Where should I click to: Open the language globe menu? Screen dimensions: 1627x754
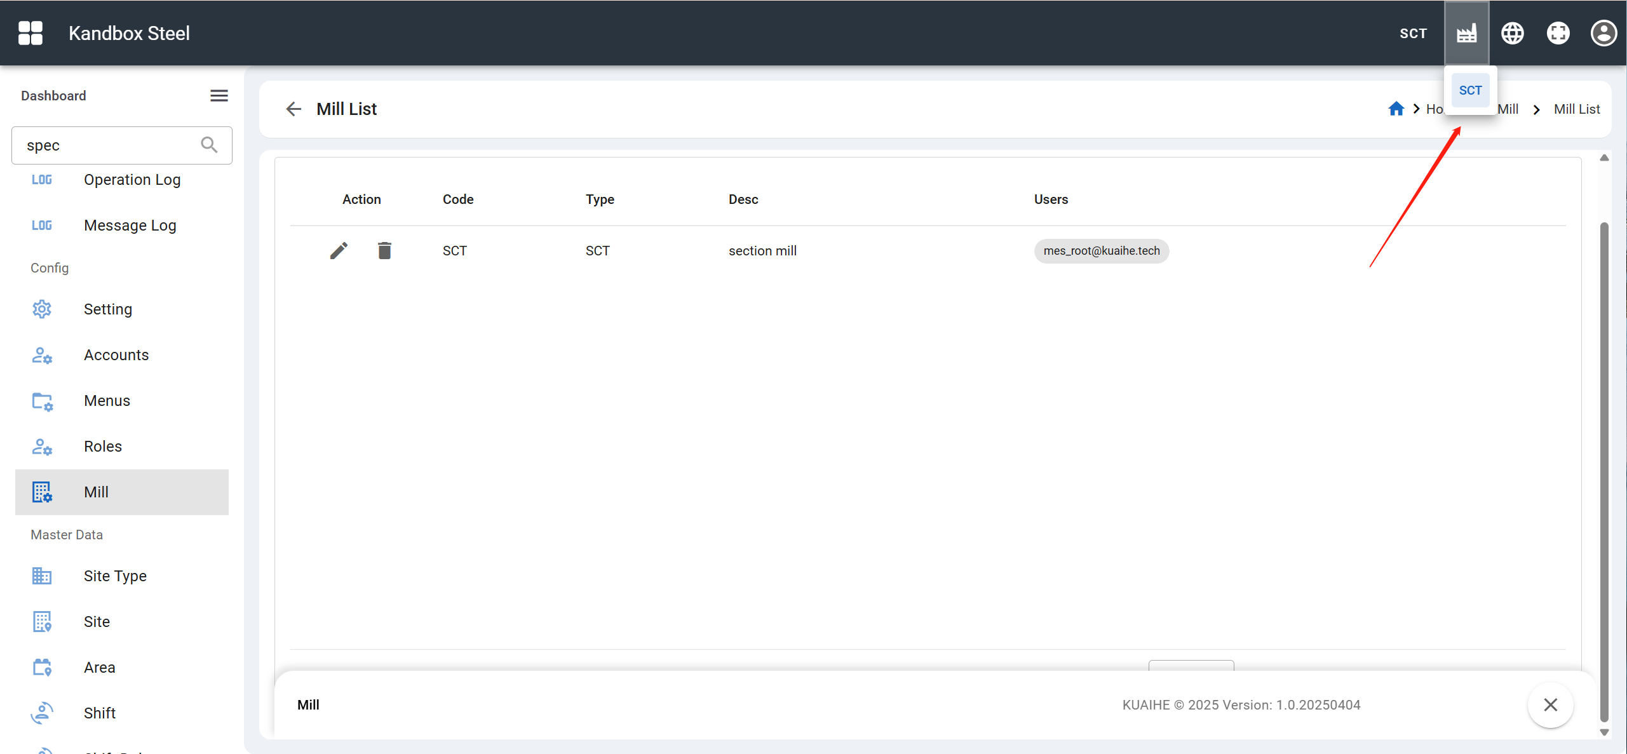(x=1512, y=33)
